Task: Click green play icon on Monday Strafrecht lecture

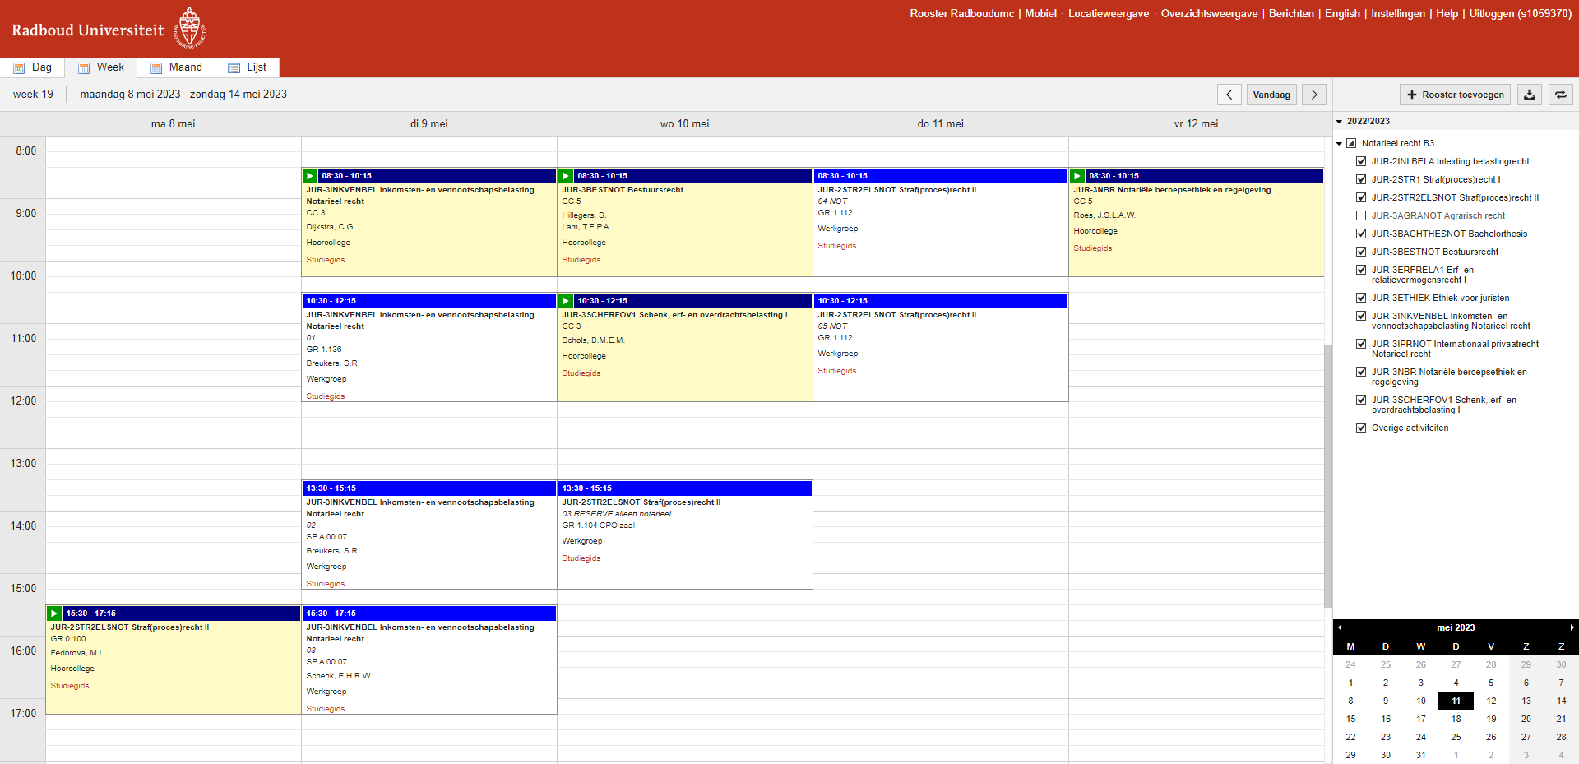Action: [54, 614]
